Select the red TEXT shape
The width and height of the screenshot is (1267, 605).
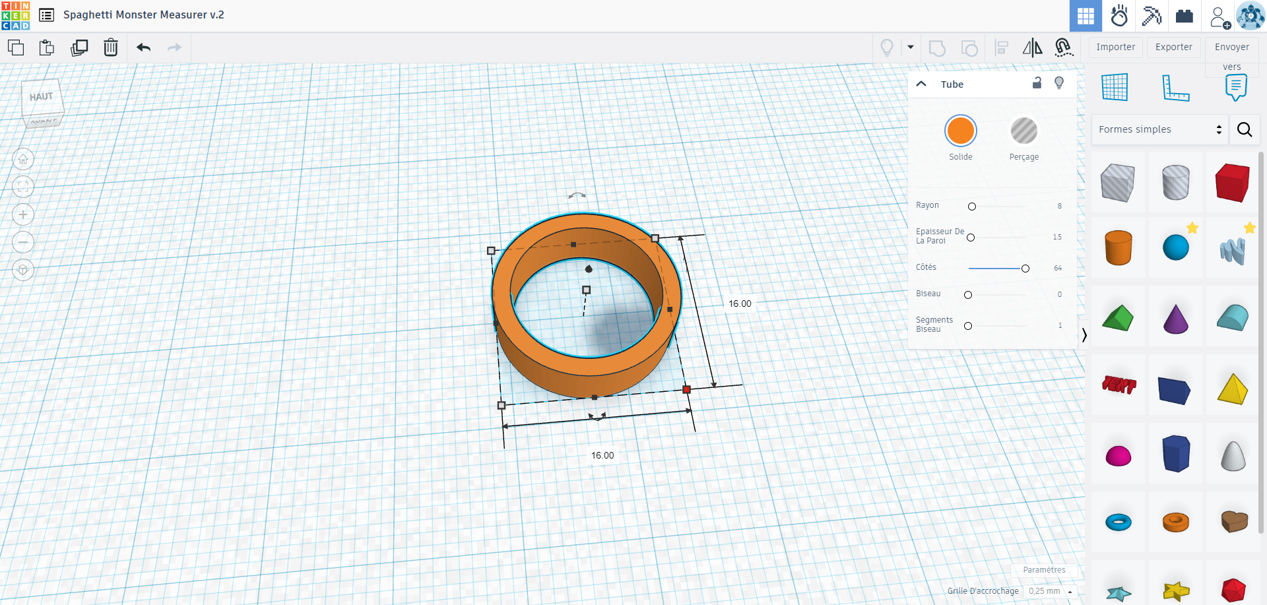coord(1119,384)
